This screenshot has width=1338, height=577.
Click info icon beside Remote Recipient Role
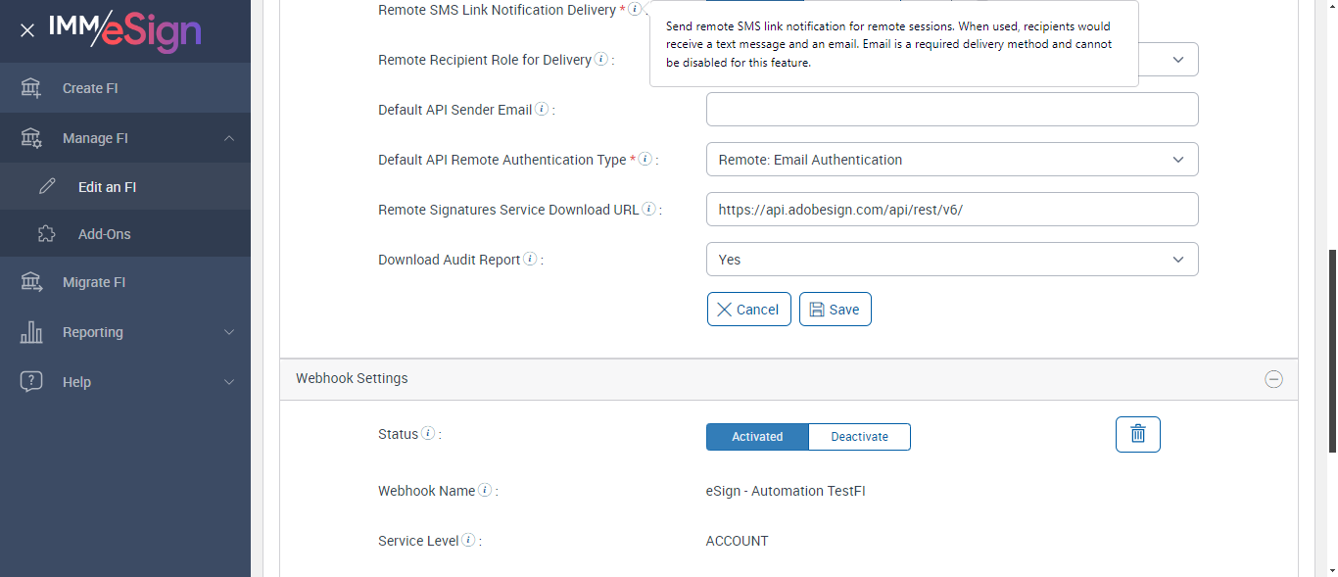[x=601, y=60]
